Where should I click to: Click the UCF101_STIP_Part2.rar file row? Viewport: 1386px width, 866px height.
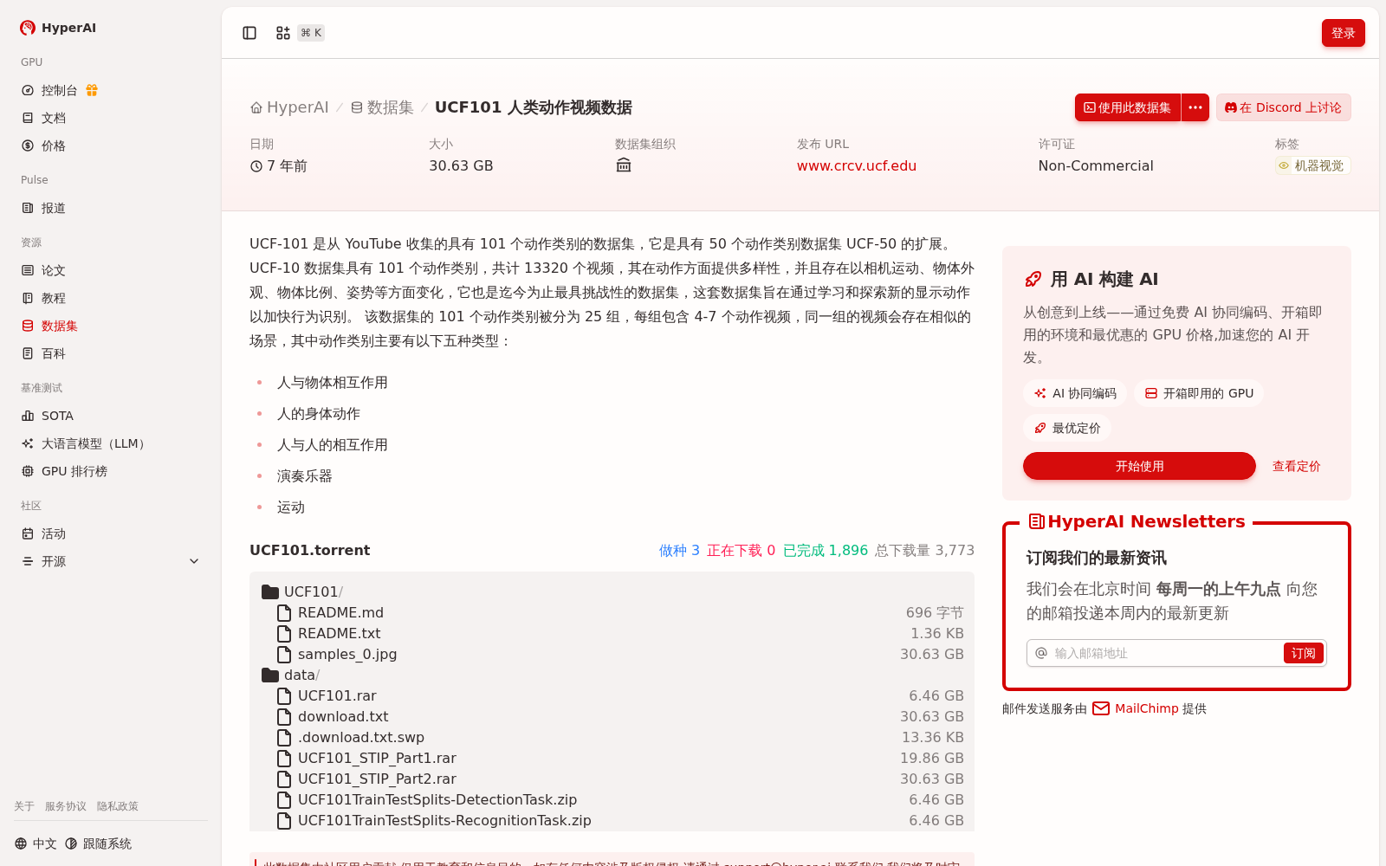coord(612,779)
